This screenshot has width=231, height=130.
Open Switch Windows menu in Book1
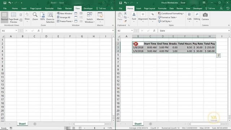tap(90, 17)
